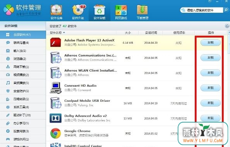Select 浏览器(2) category
The image size is (230, 147).
click(23, 59)
